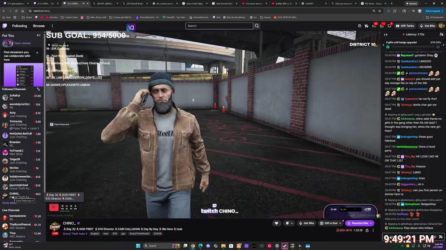The width and height of the screenshot is (446, 250).
Task: Open File Explorer from the taskbar
Action: 223,246
